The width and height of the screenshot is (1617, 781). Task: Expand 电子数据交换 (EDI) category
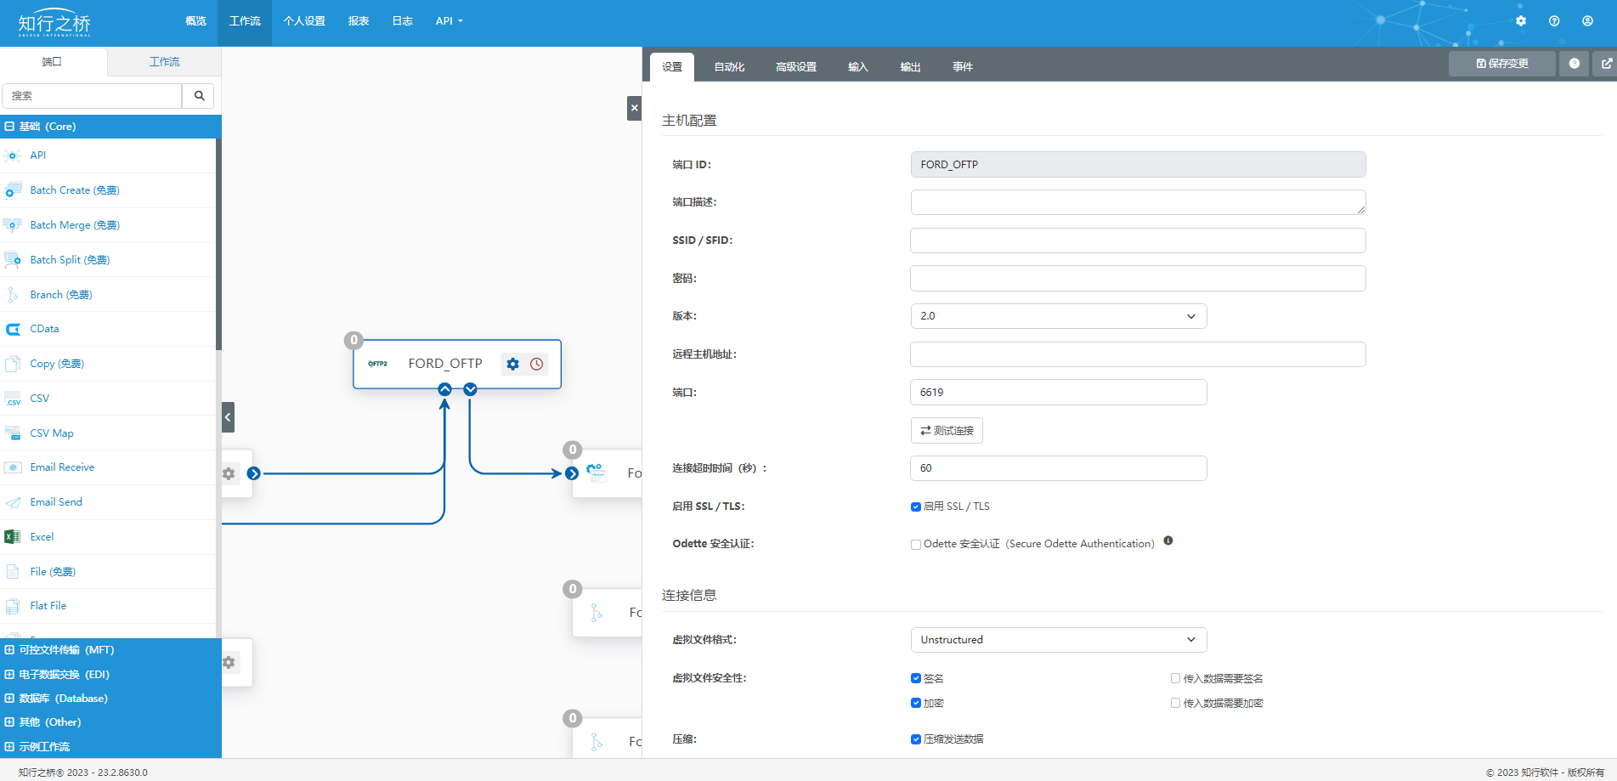pos(110,675)
